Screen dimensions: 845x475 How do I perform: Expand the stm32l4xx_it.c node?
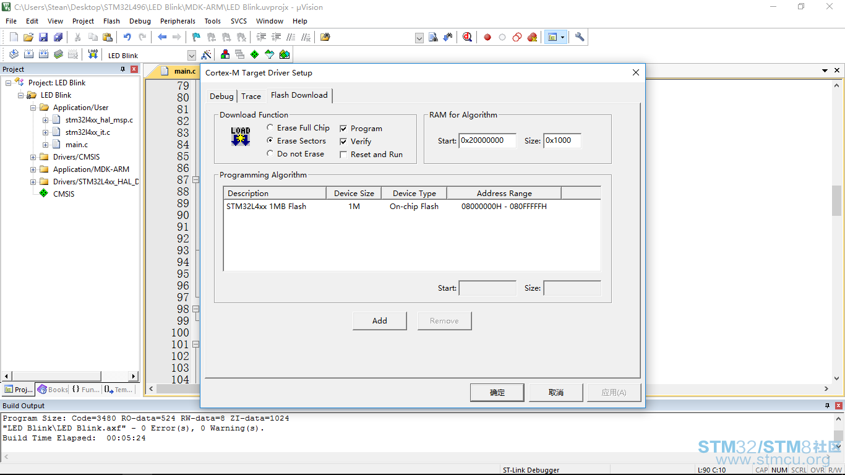tap(46, 132)
